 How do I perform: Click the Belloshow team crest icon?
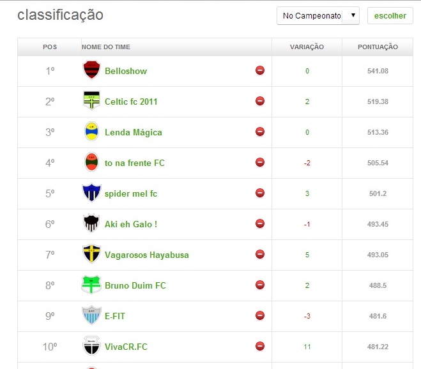point(92,70)
